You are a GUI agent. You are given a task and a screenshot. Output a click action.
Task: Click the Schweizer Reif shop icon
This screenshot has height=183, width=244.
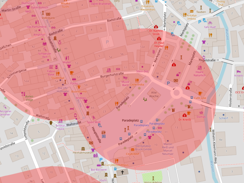point(45,49)
